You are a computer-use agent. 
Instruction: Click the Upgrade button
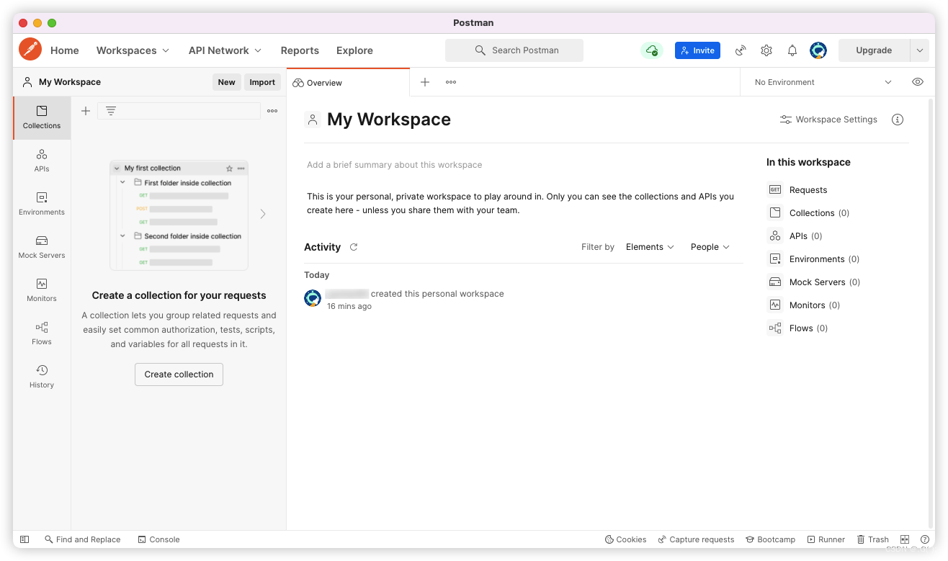click(874, 50)
